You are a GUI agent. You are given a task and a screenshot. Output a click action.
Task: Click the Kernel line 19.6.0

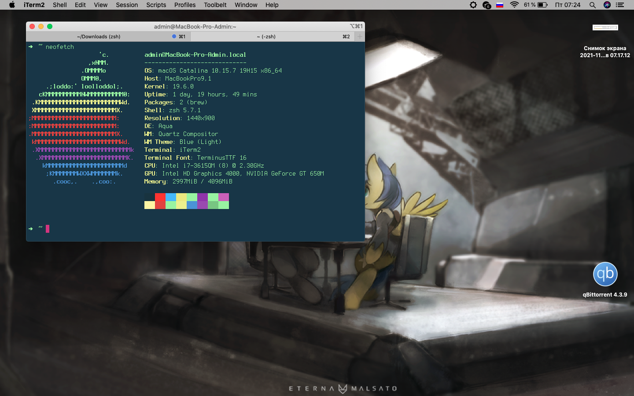pos(169,86)
